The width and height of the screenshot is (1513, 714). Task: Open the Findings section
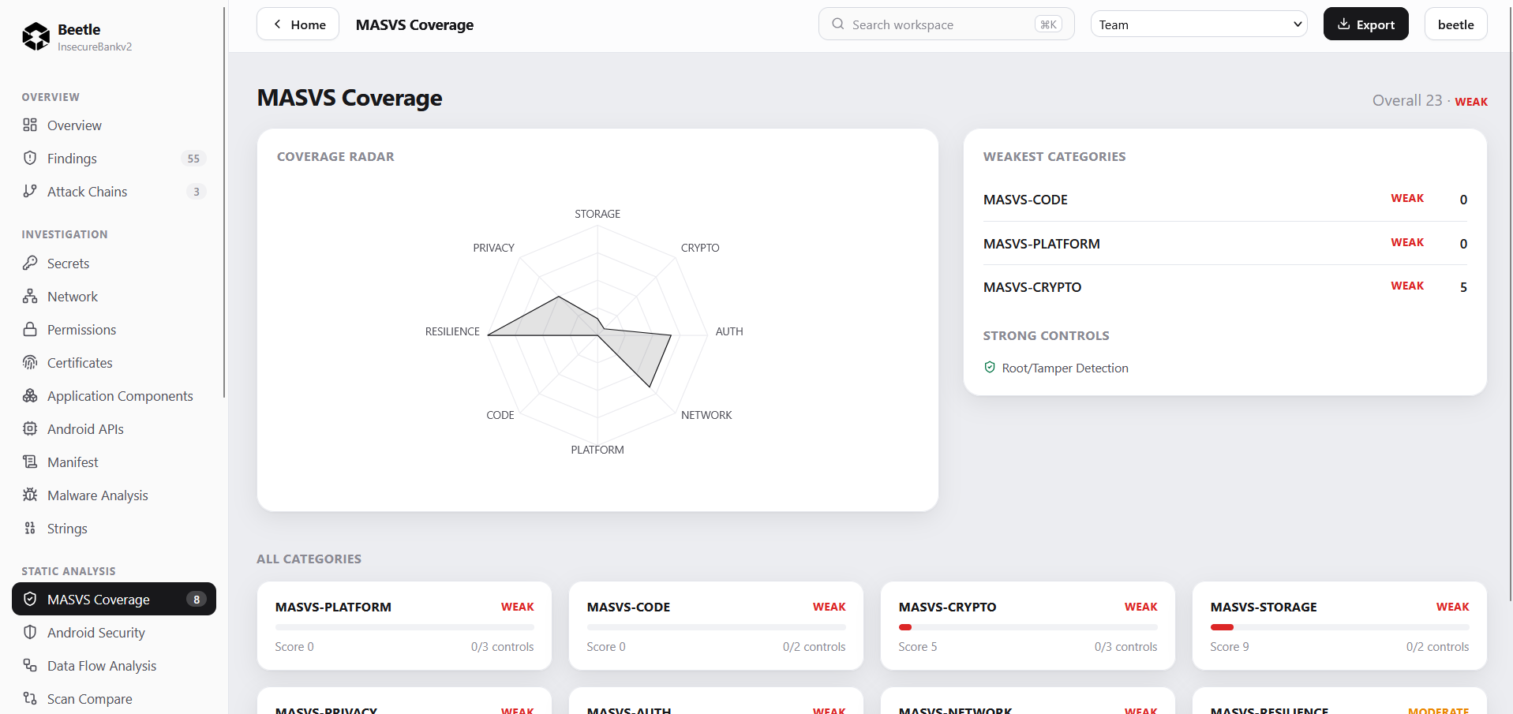click(x=114, y=158)
